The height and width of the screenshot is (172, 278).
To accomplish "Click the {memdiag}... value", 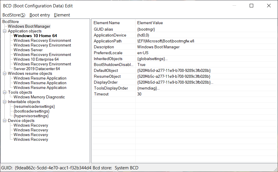I will click(148, 88).
